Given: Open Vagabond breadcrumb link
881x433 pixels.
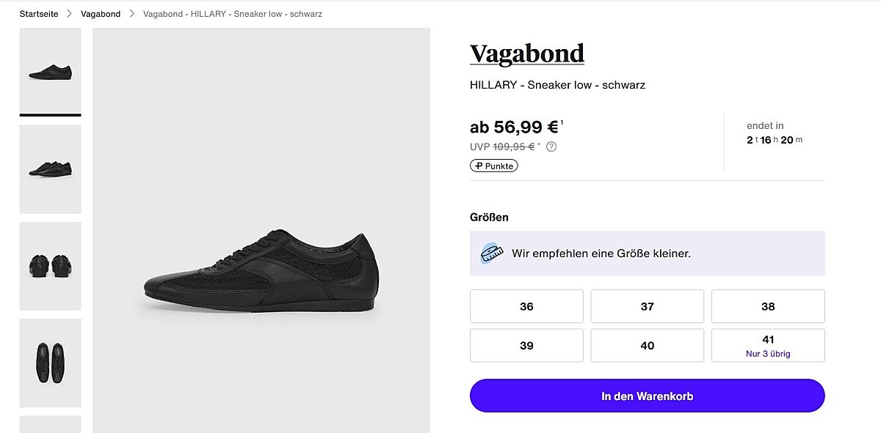Looking at the screenshot, I should (101, 14).
